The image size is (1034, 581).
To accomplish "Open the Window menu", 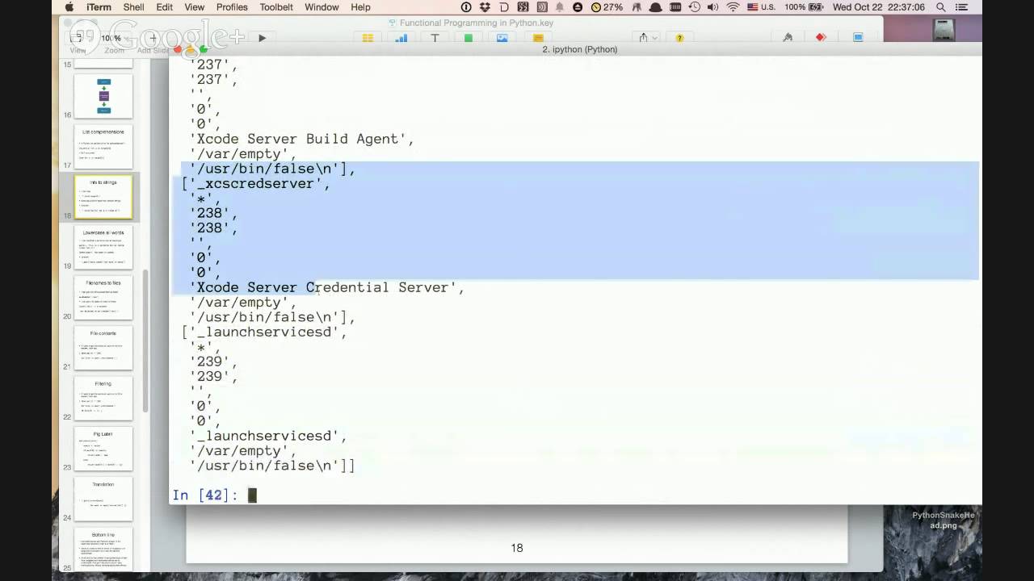I will pyautogui.click(x=322, y=7).
